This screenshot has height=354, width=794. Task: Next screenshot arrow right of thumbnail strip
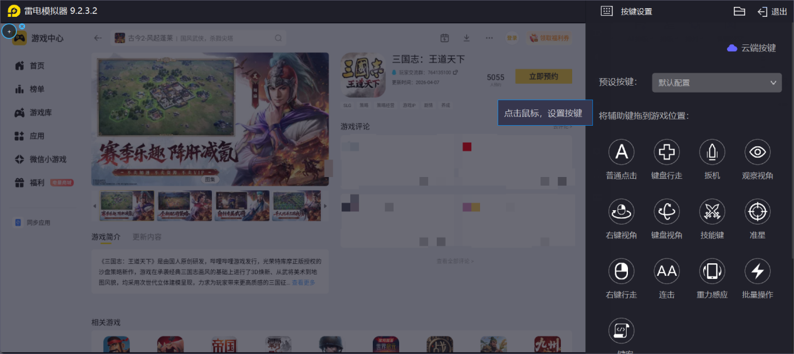pyautogui.click(x=325, y=206)
